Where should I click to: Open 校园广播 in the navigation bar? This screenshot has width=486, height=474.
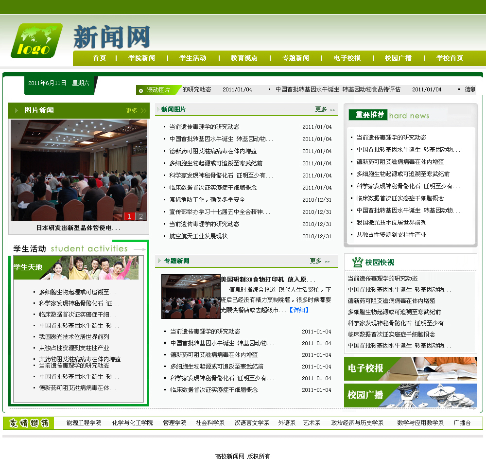click(x=399, y=58)
